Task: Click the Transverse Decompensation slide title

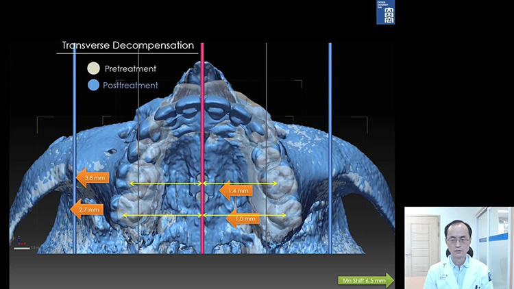Action: [x=128, y=47]
